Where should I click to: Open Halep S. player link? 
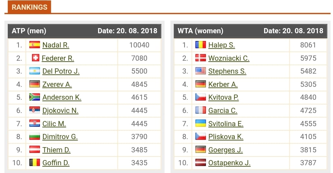point(221,45)
